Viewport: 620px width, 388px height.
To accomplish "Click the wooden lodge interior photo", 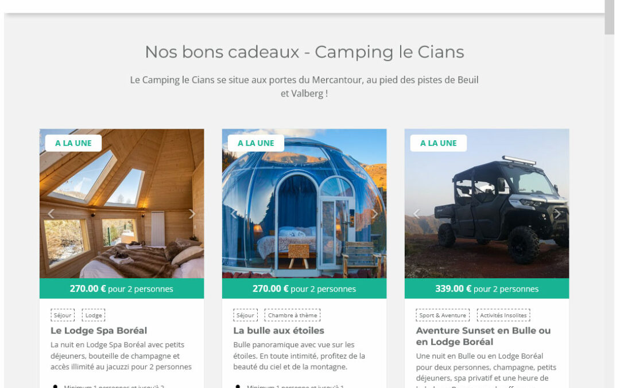I will tap(122, 203).
